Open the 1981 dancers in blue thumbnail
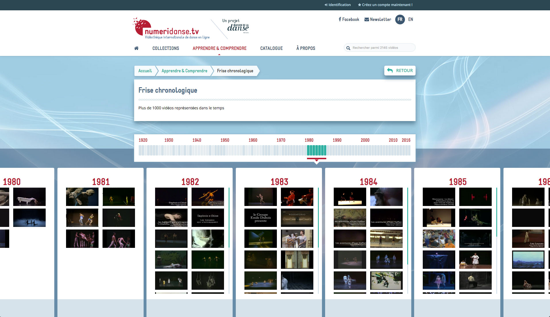This screenshot has width=550, height=317. pyautogui.click(x=82, y=218)
